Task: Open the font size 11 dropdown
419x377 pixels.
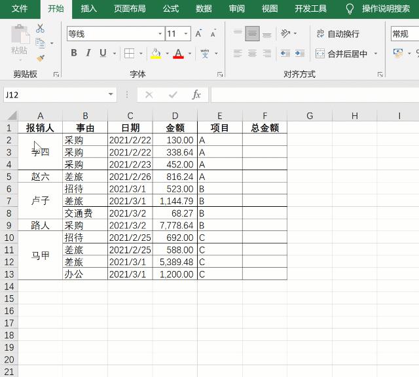Action: pyautogui.click(x=186, y=33)
